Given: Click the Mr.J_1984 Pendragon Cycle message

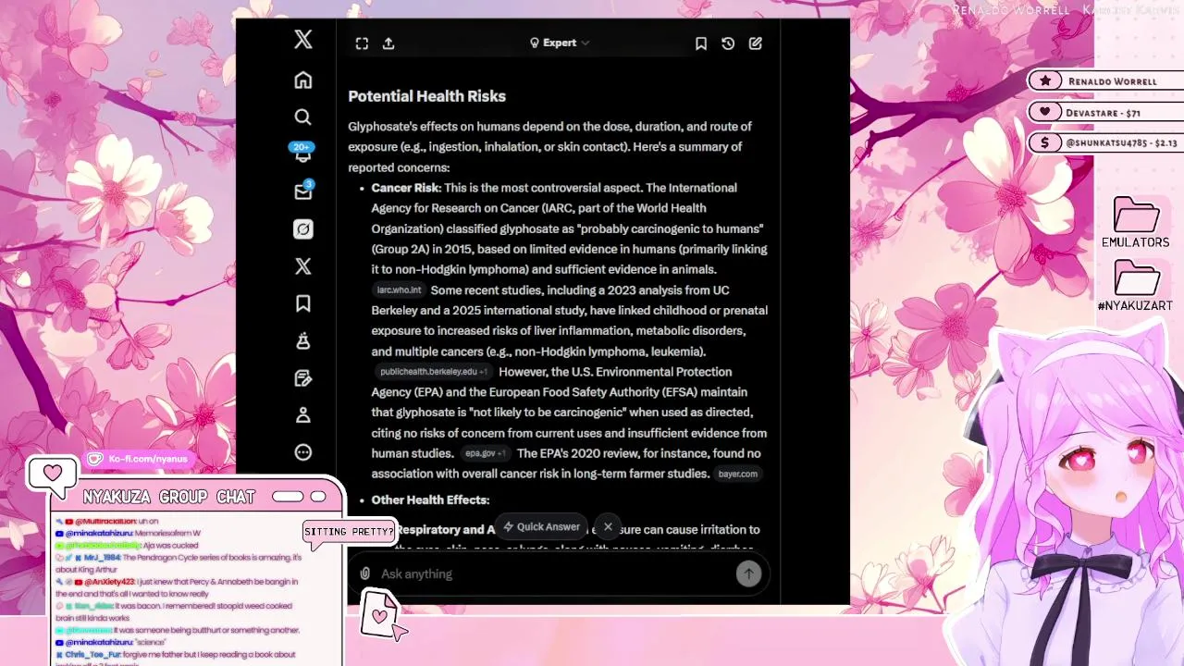Looking at the screenshot, I should coord(178,563).
